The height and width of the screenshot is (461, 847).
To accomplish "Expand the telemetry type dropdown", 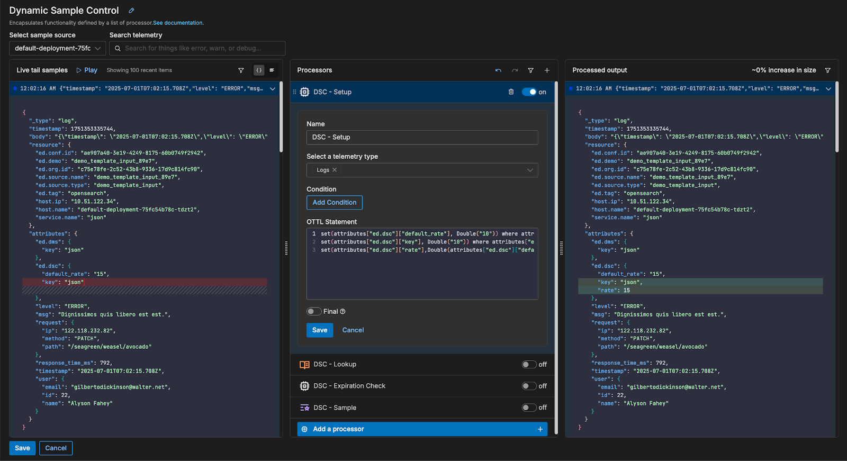I will click(x=529, y=170).
